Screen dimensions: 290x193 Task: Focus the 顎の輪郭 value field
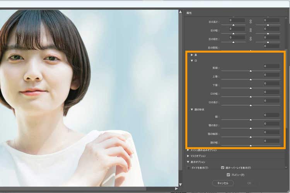[x=271, y=132]
